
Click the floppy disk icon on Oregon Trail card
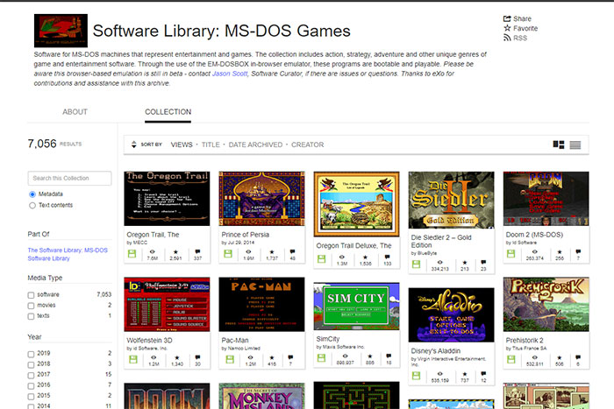coord(132,254)
